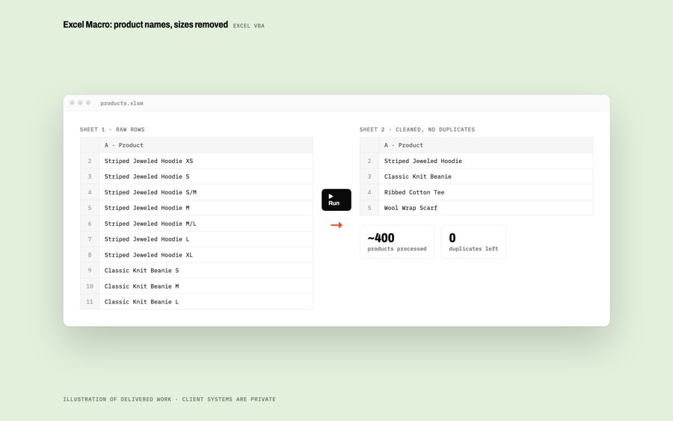Select cell 'Classic Knit Beanie S'
The width and height of the screenshot is (673, 421).
click(206, 271)
